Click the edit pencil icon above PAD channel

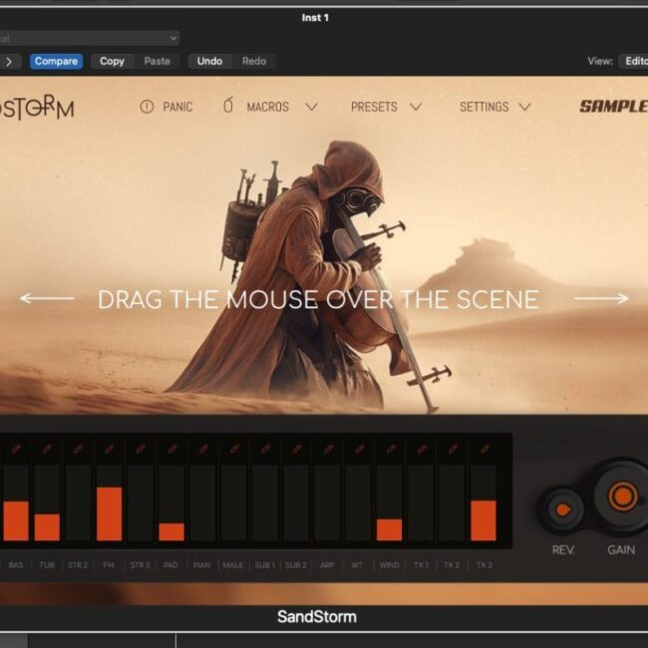point(171,450)
